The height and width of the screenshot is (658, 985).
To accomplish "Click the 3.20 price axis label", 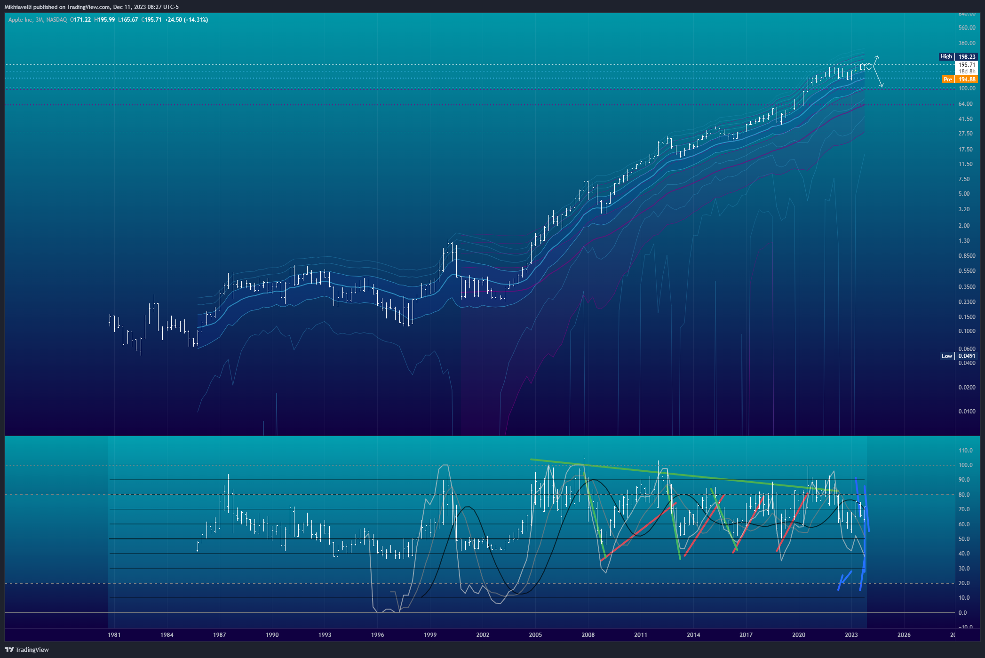I will (964, 209).
